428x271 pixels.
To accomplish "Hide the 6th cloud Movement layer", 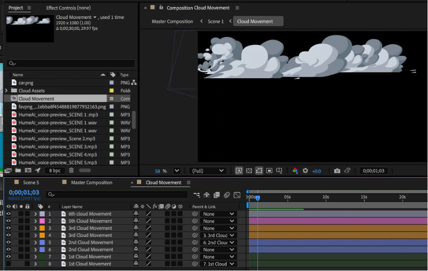I will pos(8,214).
